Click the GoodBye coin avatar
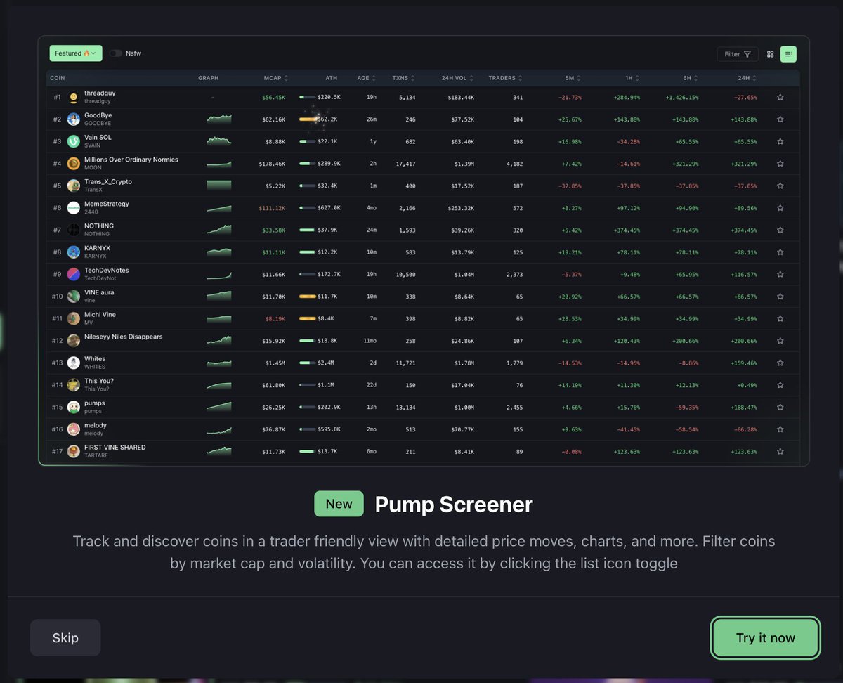Image resolution: width=843 pixels, height=683 pixels. [x=74, y=119]
